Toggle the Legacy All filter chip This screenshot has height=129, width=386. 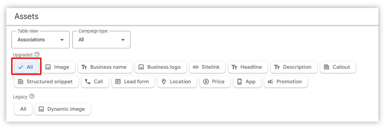(23, 109)
